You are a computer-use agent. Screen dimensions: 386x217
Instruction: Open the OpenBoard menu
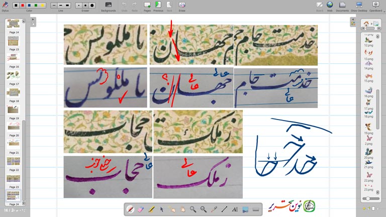click(x=375, y=5)
